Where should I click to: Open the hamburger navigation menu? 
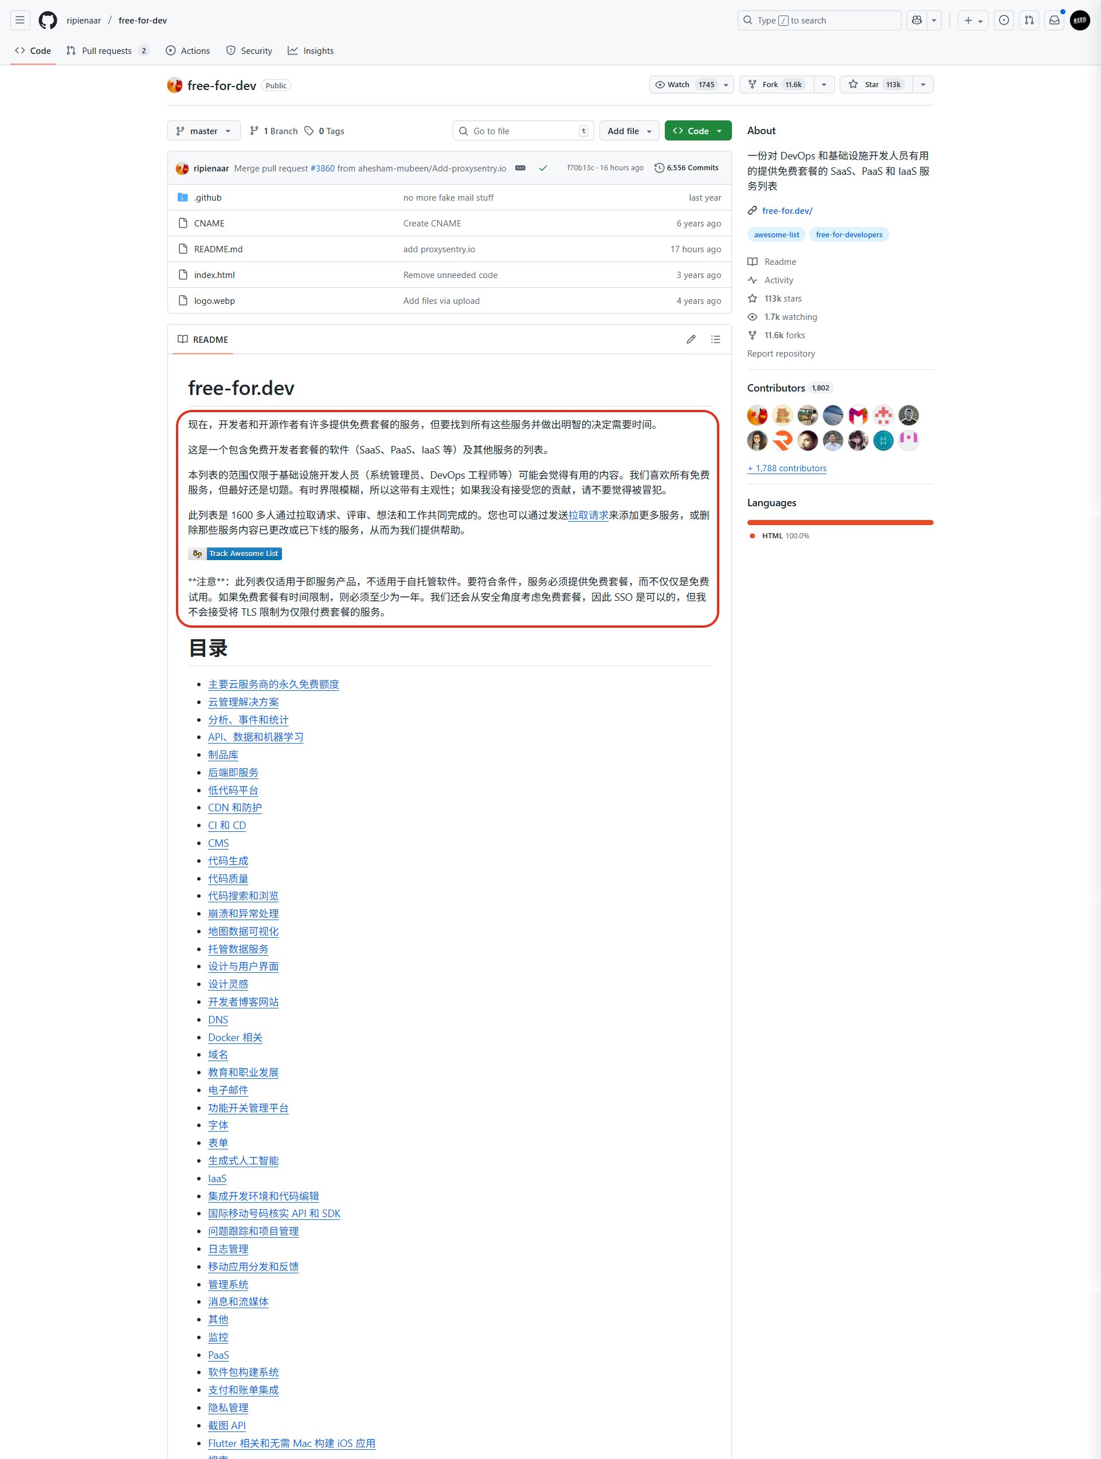[x=20, y=21]
